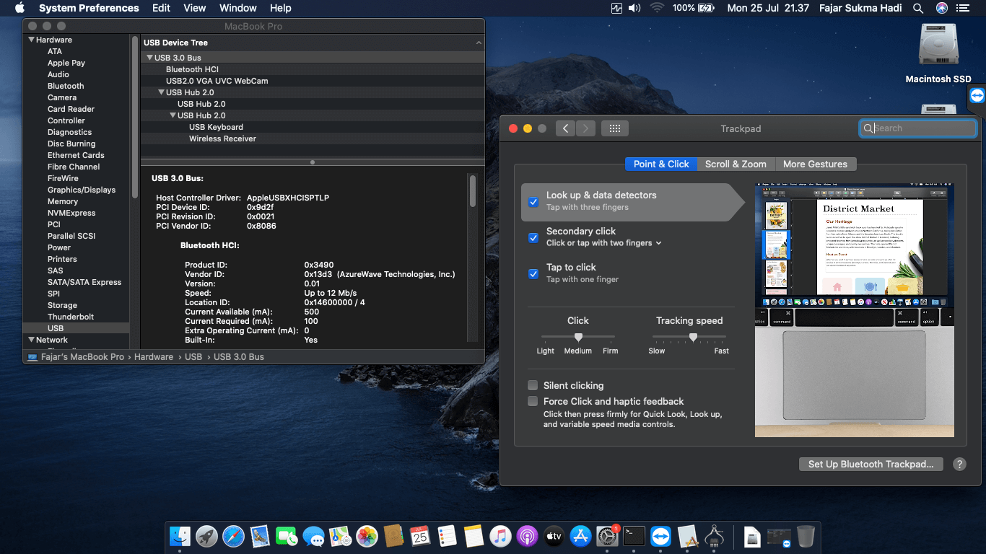The width and height of the screenshot is (986, 554).
Task: Focus the System Preferences search field
Action: 917,128
